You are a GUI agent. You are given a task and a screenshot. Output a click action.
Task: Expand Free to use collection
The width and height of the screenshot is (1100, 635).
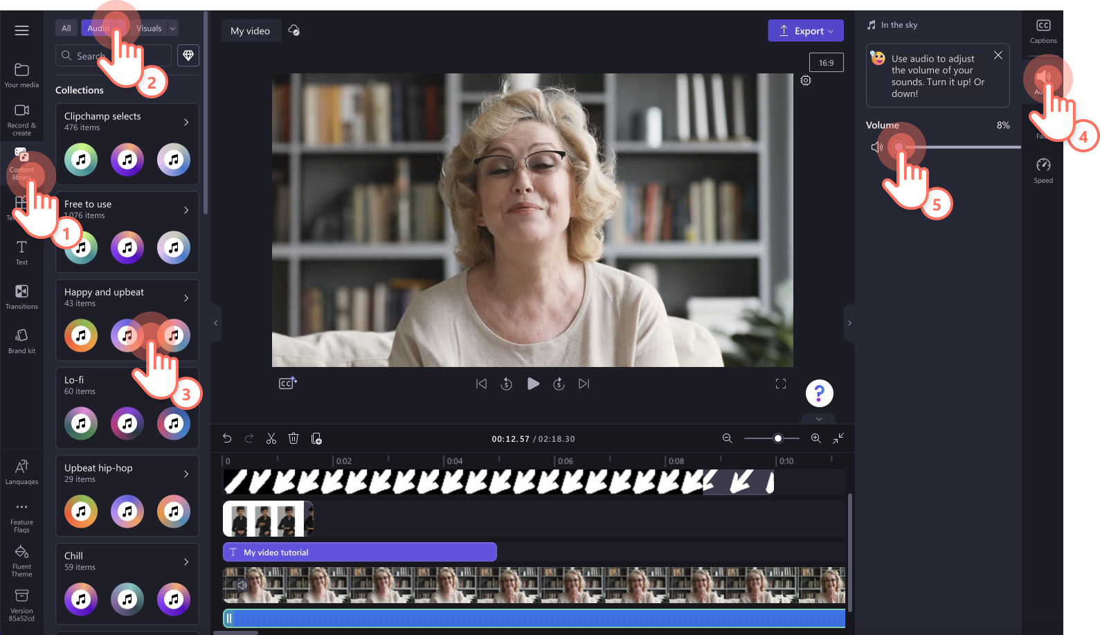pos(186,210)
